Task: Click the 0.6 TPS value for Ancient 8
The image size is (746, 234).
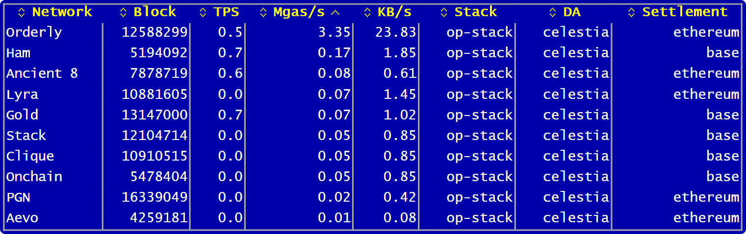Action: click(231, 73)
